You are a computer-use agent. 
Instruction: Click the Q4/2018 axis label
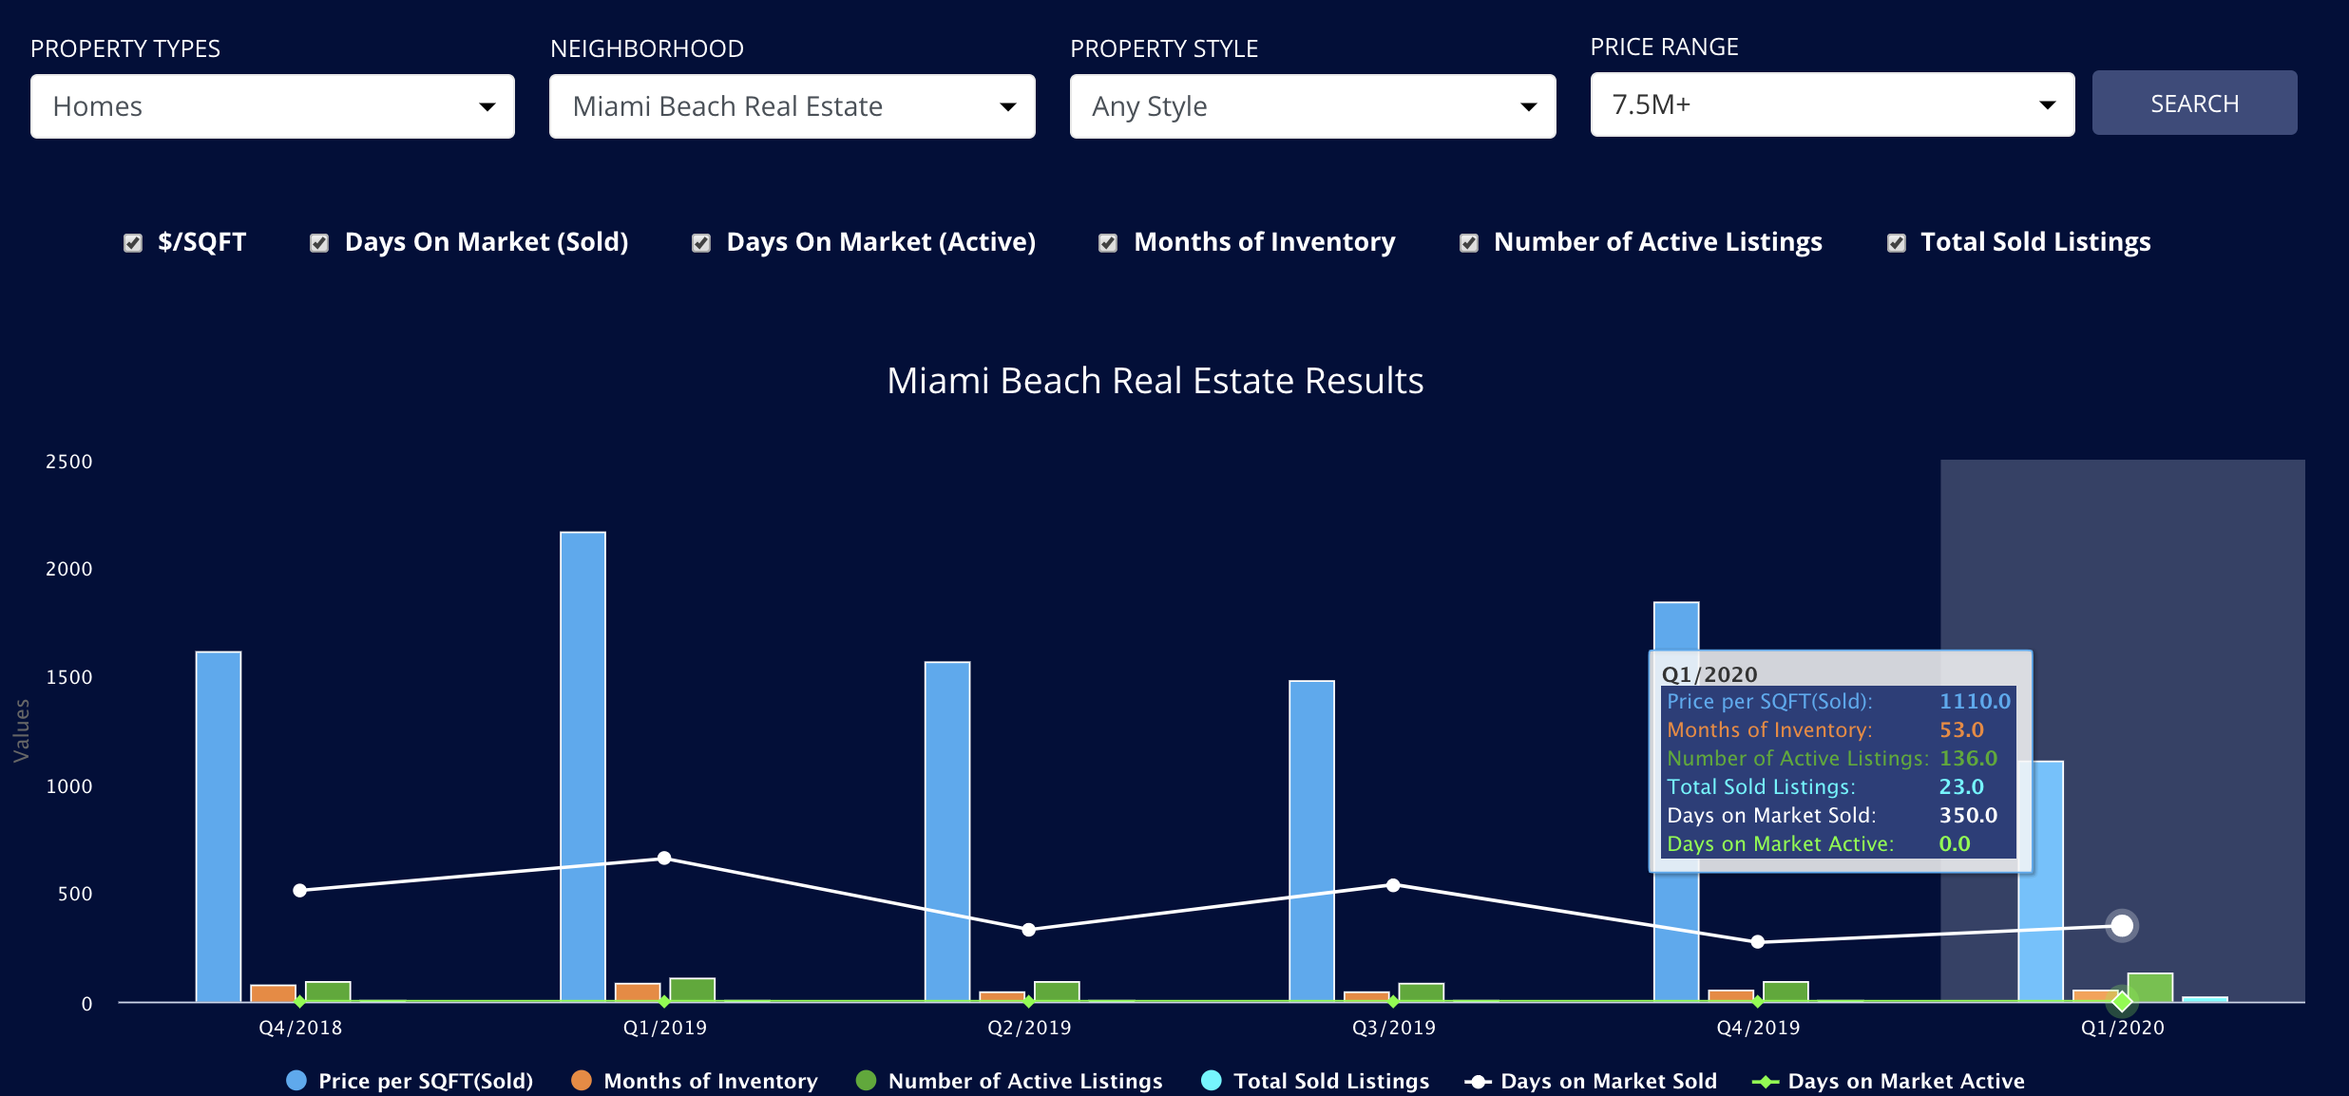point(300,1028)
